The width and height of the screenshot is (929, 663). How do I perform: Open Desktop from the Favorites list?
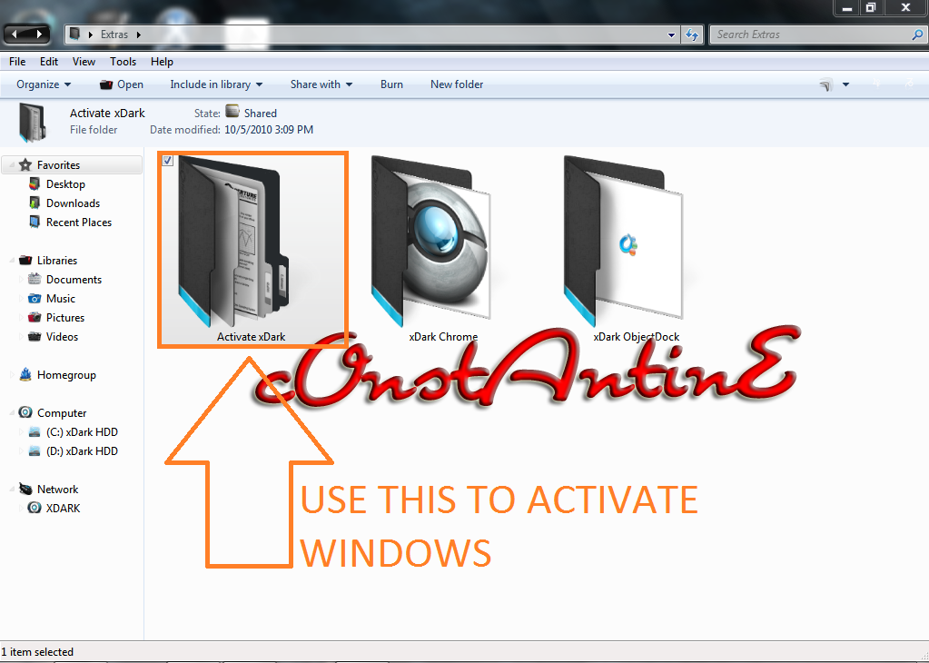coord(65,184)
